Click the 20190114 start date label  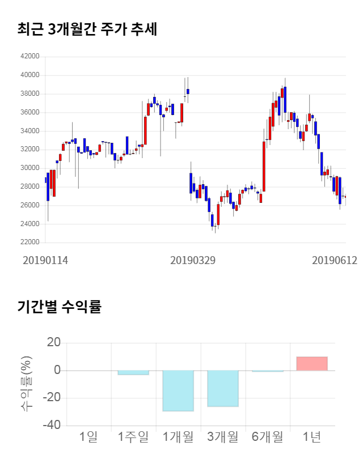[x=45, y=260]
